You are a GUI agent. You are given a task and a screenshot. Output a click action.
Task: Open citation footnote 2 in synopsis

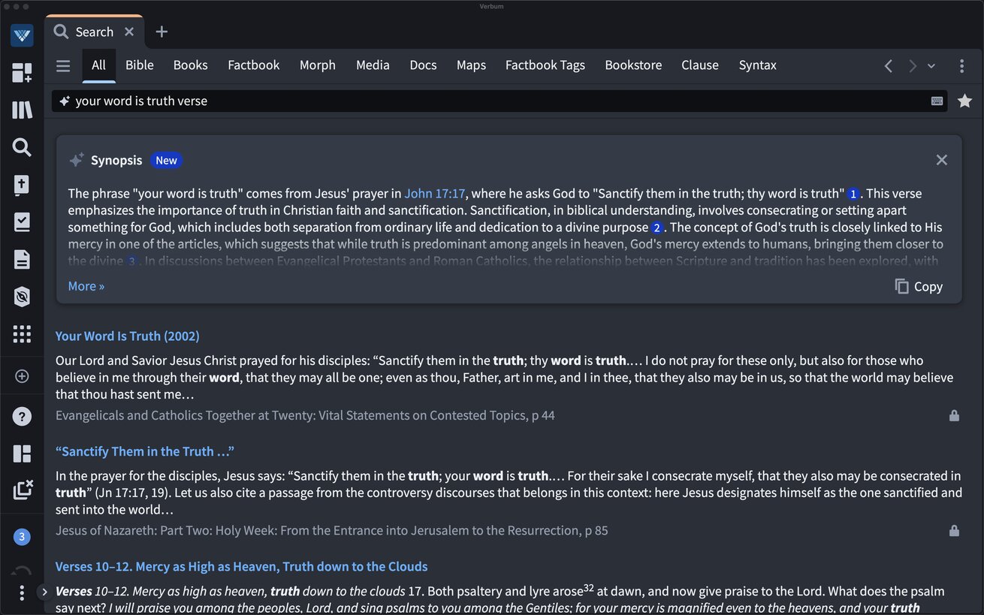click(657, 228)
